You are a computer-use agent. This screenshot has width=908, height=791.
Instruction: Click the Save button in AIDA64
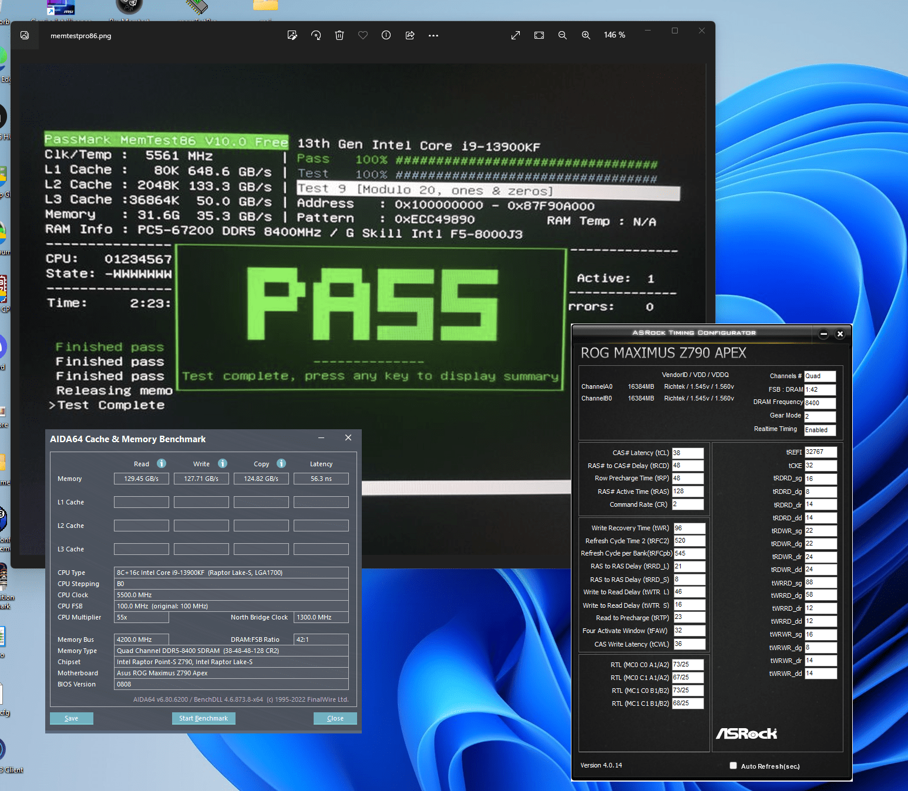(71, 718)
